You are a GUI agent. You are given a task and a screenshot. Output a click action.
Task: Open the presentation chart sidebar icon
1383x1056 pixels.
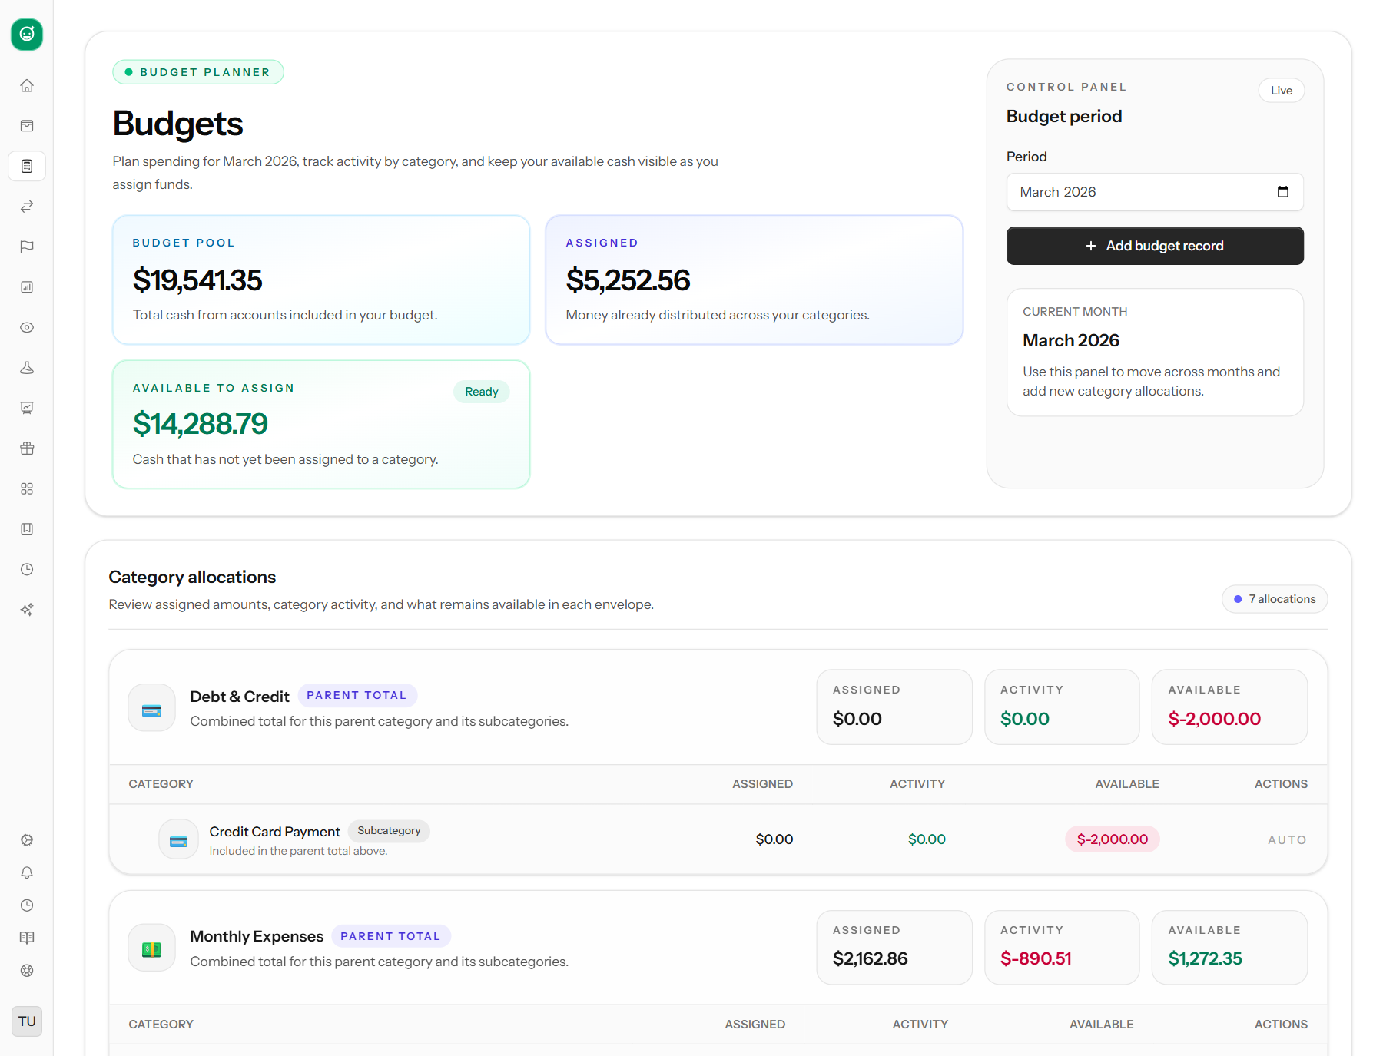(27, 408)
